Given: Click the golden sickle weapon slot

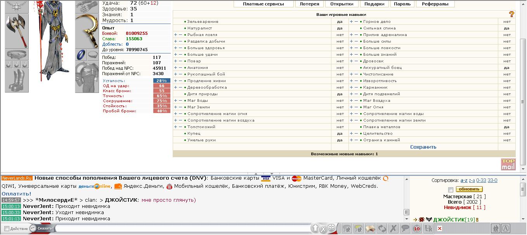Looking at the screenshot, I should (x=87, y=31).
